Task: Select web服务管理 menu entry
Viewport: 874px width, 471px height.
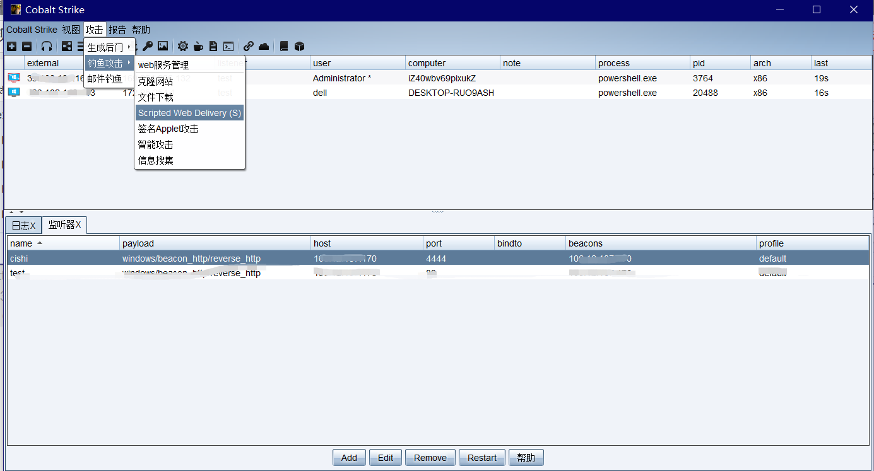Action: (x=189, y=65)
